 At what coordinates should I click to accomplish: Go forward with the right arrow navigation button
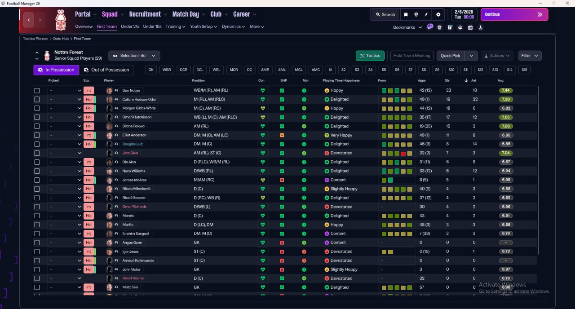coord(40,20)
